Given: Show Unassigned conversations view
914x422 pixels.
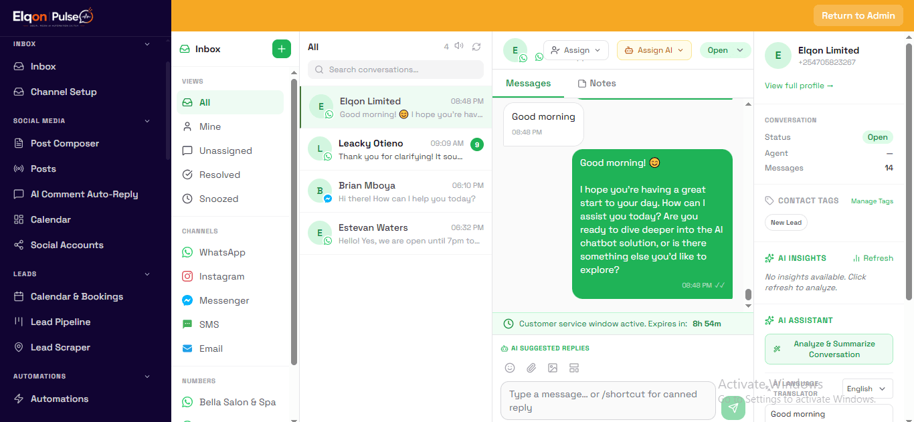Looking at the screenshot, I should pyautogui.click(x=230, y=150).
